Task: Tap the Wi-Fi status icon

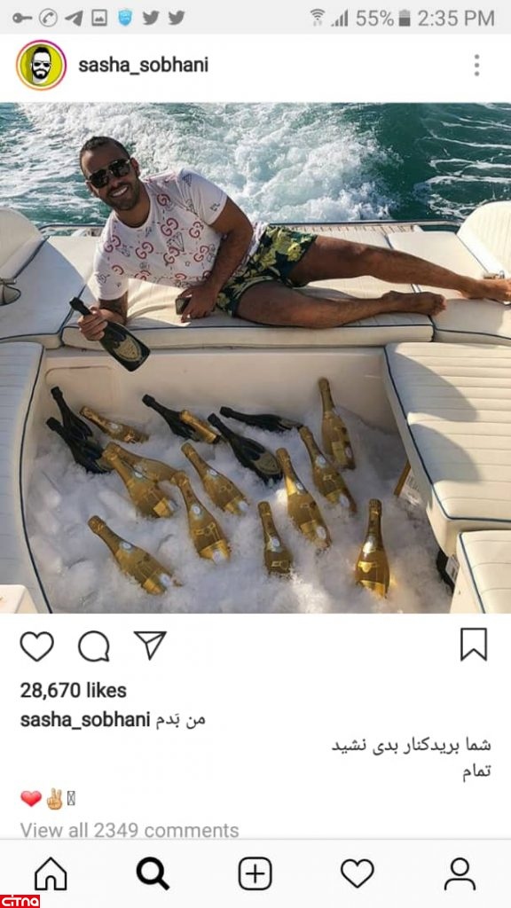Action: [x=317, y=18]
